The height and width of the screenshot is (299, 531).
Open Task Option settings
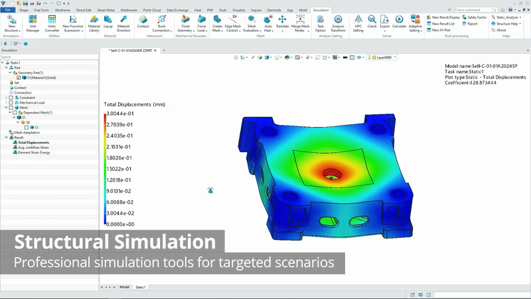click(320, 24)
